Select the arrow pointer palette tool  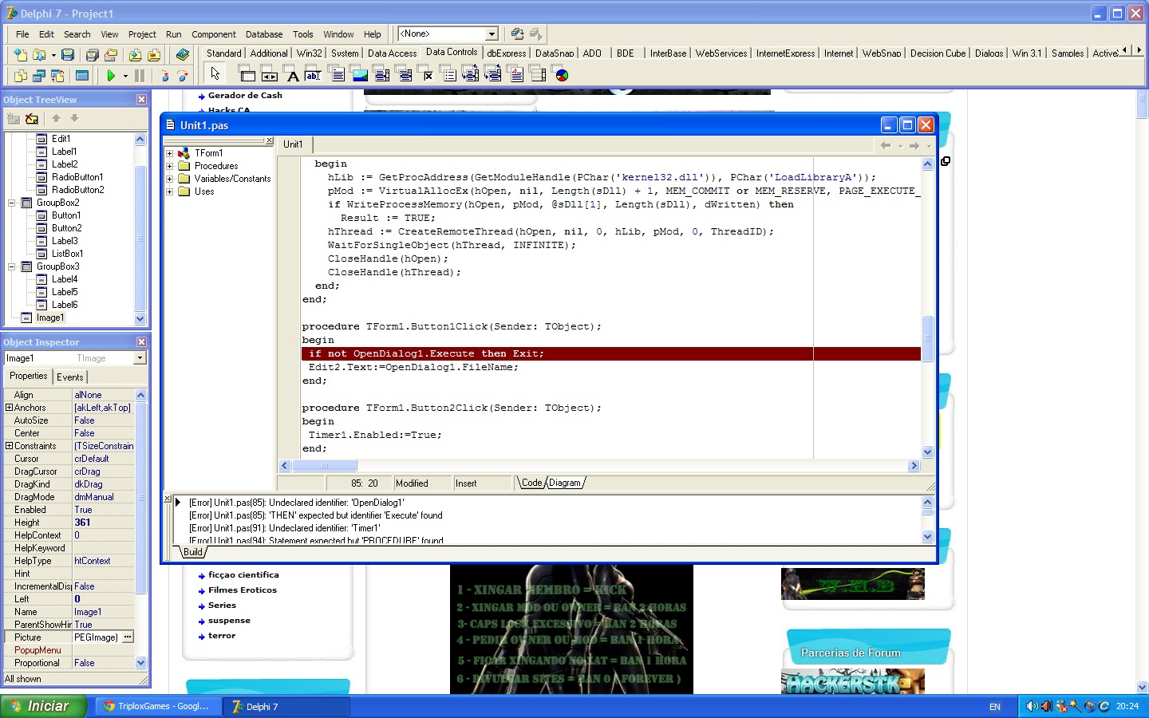(215, 74)
